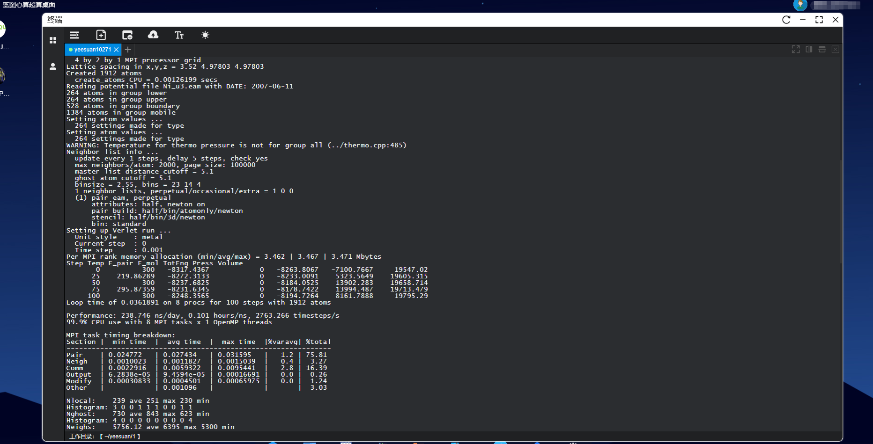Open a new terminal window via toolbar icon
Viewport: 873px width, 444px height.
[x=127, y=35]
